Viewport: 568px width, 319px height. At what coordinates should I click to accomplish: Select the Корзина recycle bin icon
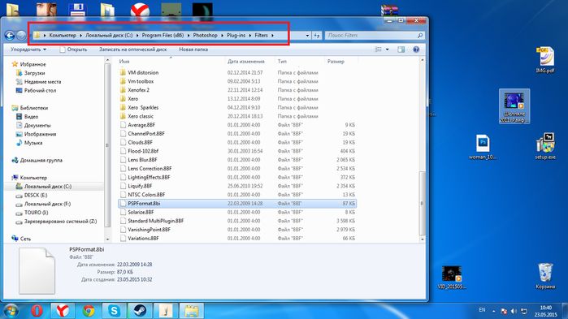[545, 276]
